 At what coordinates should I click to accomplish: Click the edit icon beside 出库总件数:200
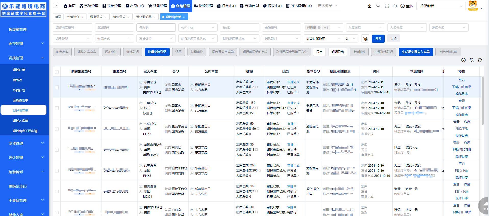[260, 170]
